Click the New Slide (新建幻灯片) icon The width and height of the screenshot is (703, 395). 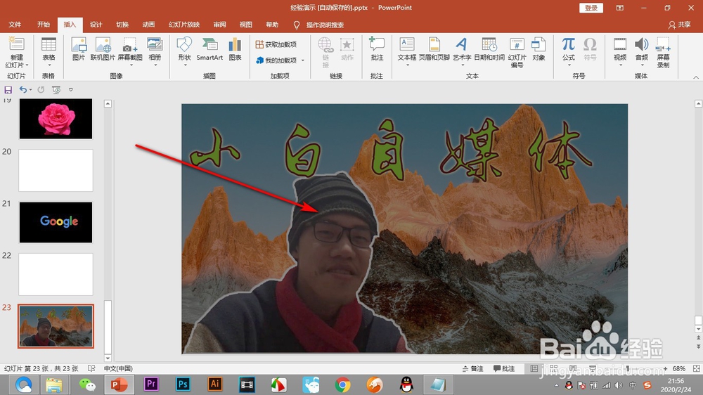tap(17, 52)
